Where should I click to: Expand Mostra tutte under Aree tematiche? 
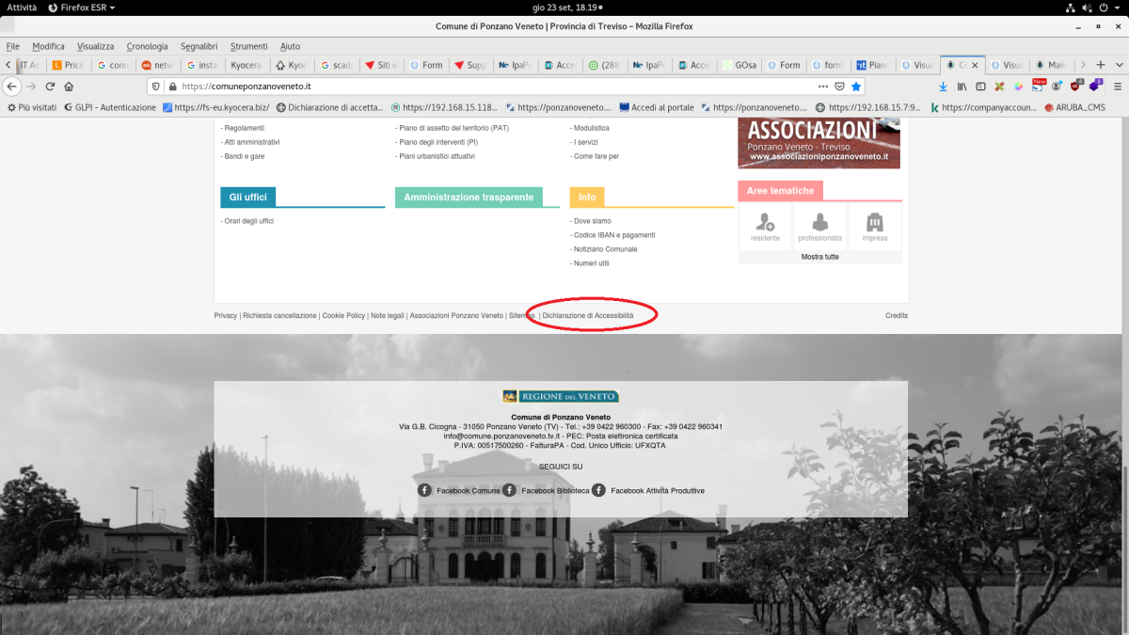click(x=819, y=256)
